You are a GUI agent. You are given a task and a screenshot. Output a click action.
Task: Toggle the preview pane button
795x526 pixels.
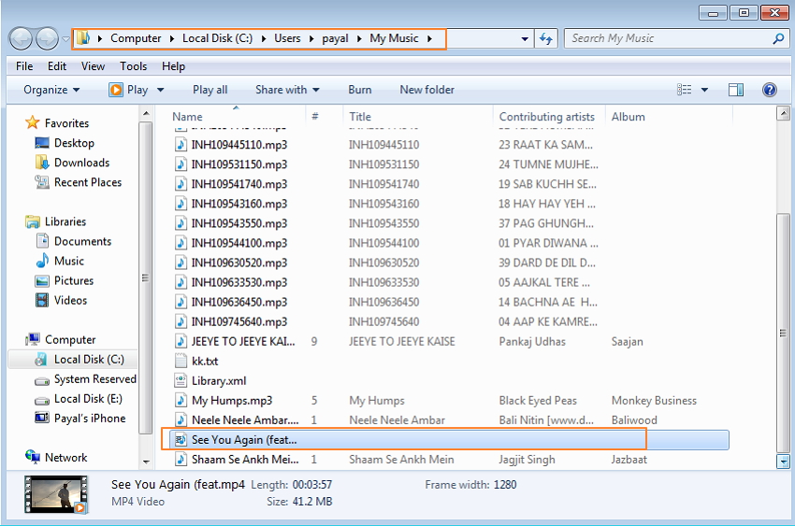(736, 90)
